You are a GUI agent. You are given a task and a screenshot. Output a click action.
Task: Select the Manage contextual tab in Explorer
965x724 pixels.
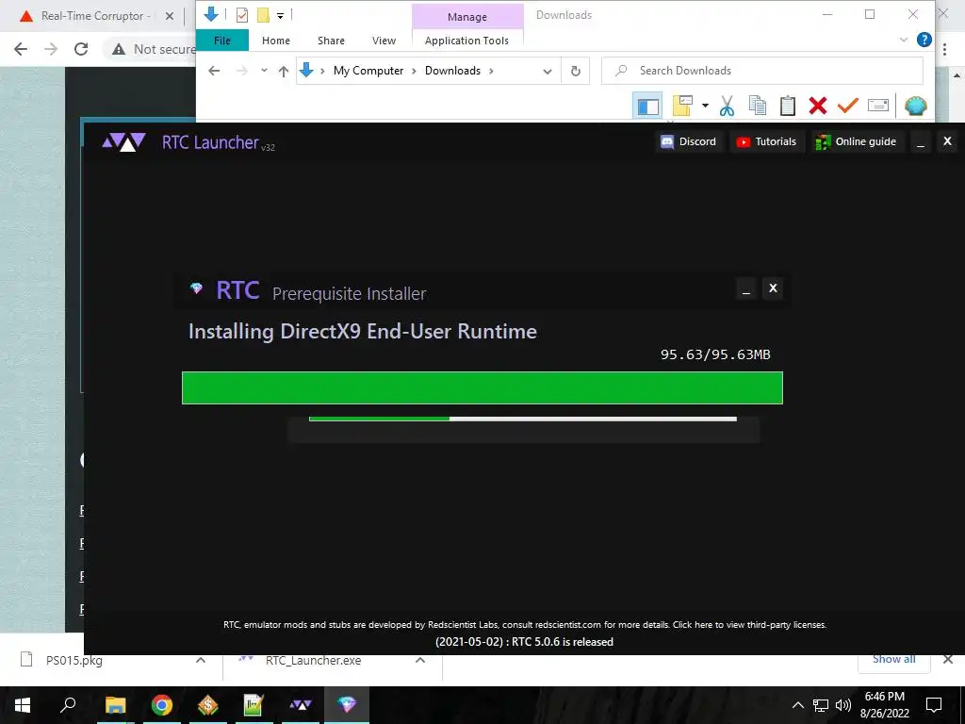pos(467,17)
